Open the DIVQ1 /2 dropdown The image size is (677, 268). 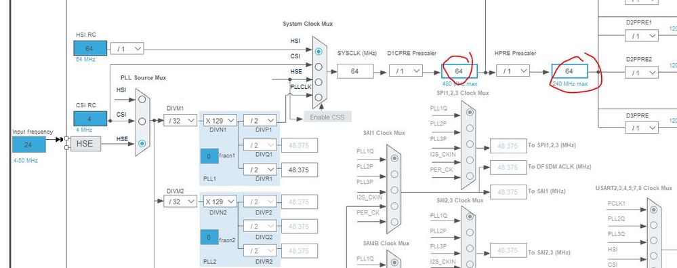tap(260, 145)
